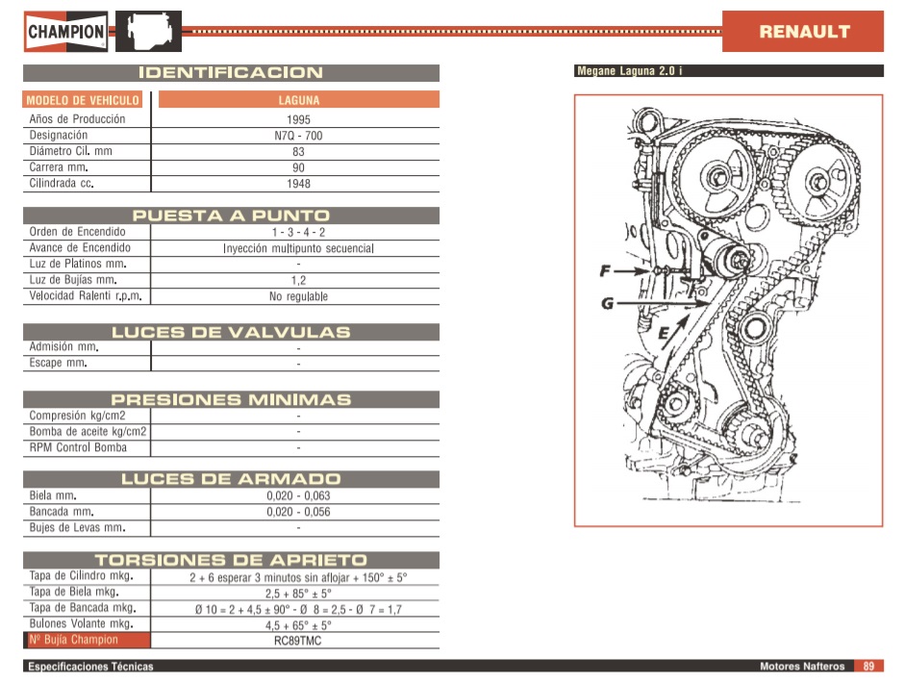Select the PRESIONES MINIMAS header
The image size is (904, 683).
click(231, 400)
